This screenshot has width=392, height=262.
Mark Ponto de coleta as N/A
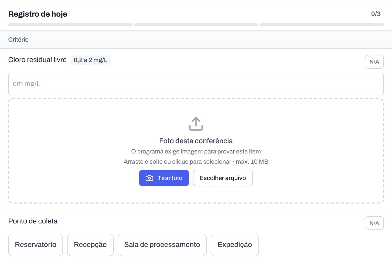[x=374, y=223]
